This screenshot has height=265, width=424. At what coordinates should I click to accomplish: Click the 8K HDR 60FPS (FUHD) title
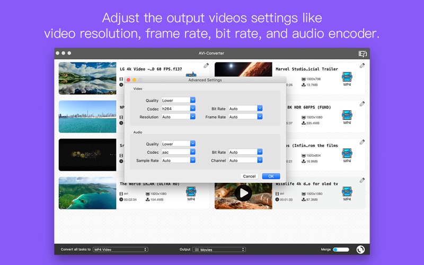[309, 107]
